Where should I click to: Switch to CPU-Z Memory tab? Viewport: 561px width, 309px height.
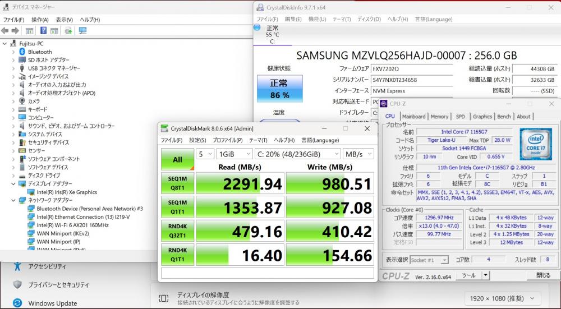pyautogui.click(x=439, y=117)
